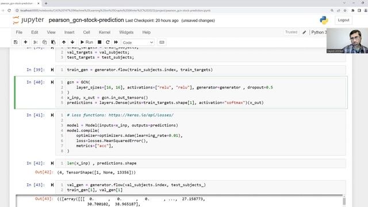Click into the train_gen code cell
The height and width of the screenshot is (207, 368).
click(x=201, y=70)
